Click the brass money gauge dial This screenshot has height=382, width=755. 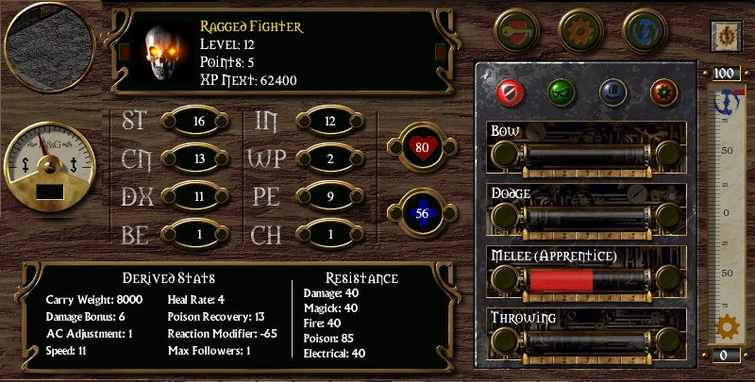(x=50, y=167)
